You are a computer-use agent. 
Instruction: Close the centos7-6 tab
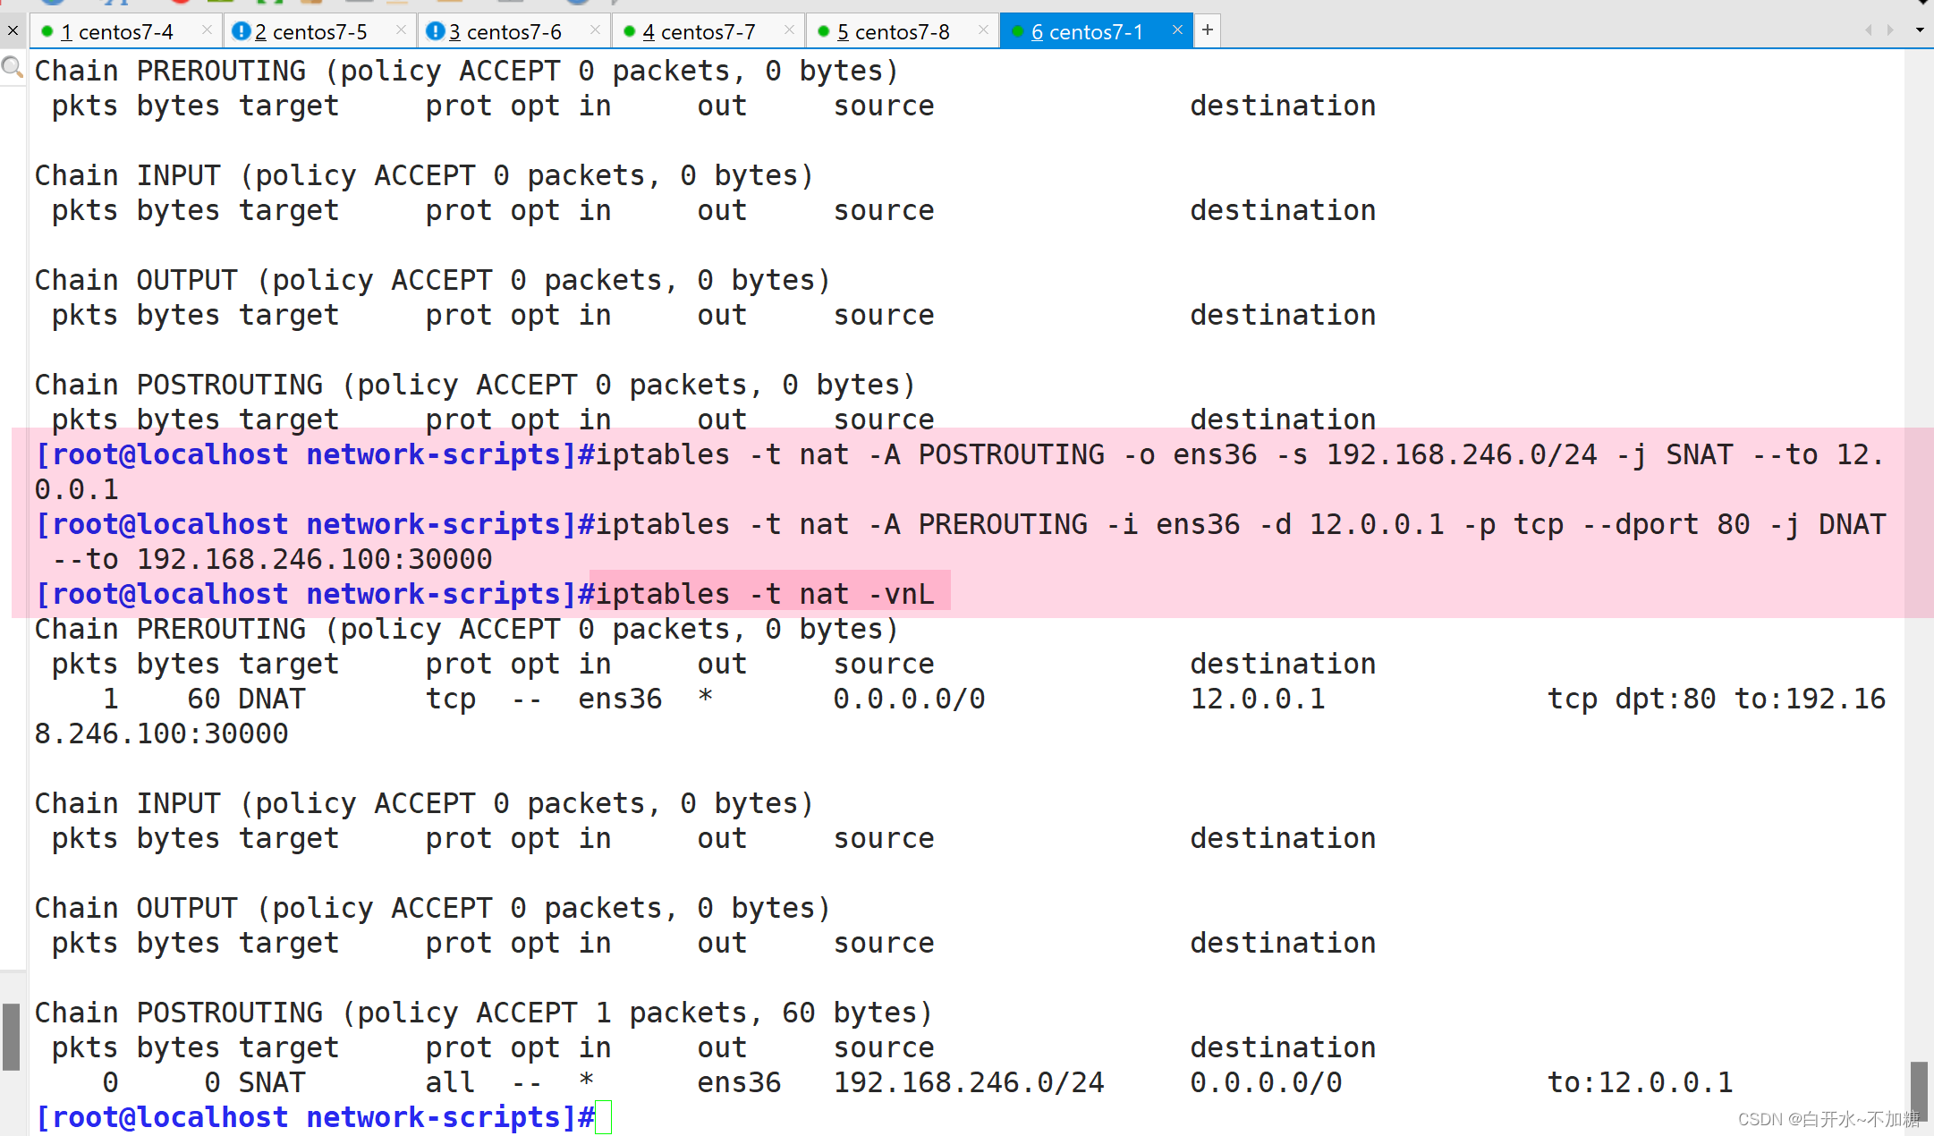click(x=595, y=30)
